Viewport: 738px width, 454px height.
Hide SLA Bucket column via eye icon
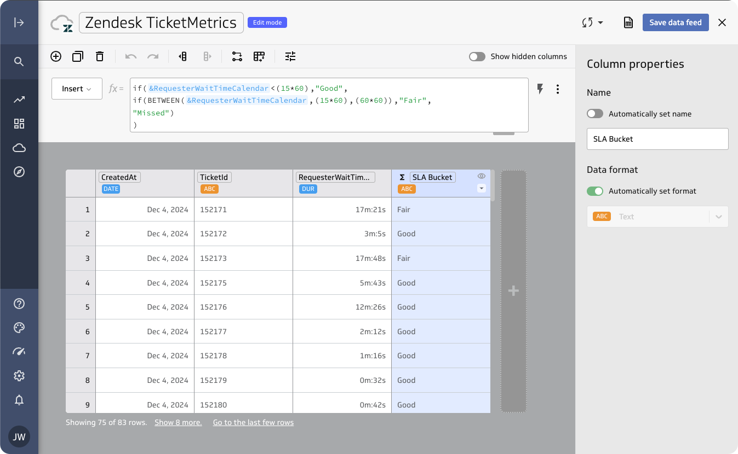click(x=482, y=176)
